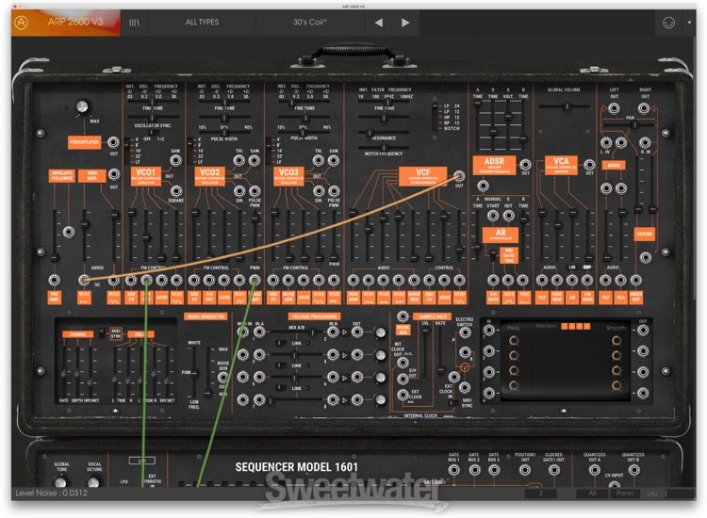Click the REVERB effect label

pyautogui.click(x=645, y=234)
